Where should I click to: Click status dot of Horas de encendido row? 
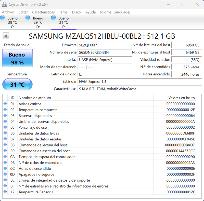coord(5,168)
